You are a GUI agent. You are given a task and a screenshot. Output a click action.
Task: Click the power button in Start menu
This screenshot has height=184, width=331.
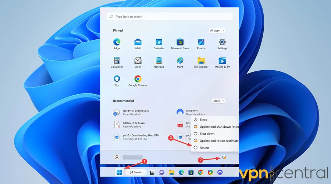point(224,157)
